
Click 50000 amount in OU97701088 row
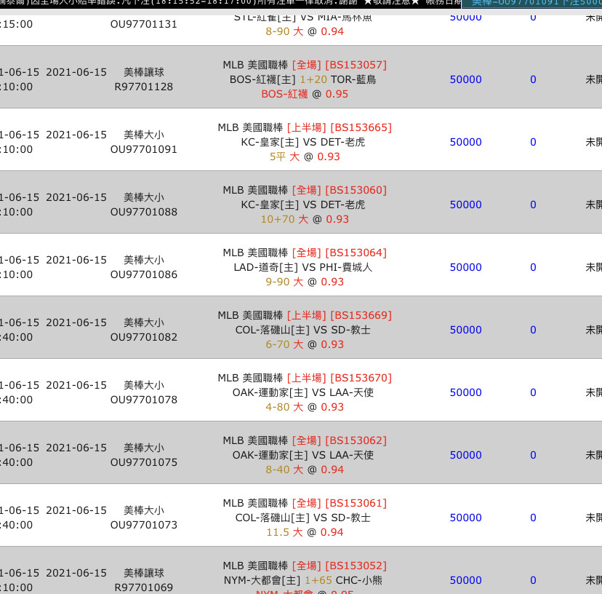pos(466,205)
